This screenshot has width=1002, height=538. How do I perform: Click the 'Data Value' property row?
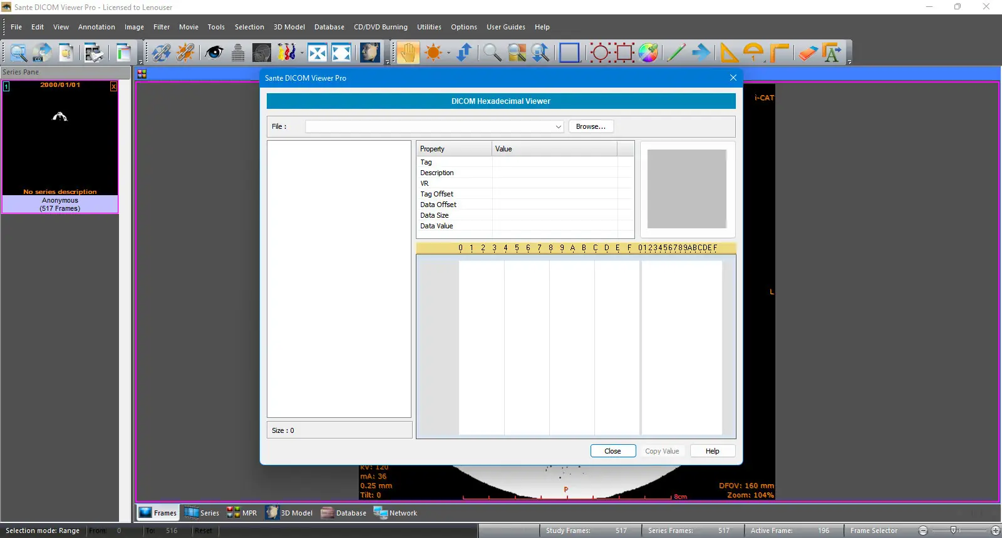[x=525, y=226]
